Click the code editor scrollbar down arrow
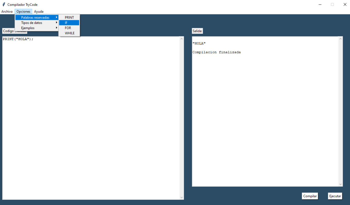Viewport: 350px width, 205px height. [182, 197]
